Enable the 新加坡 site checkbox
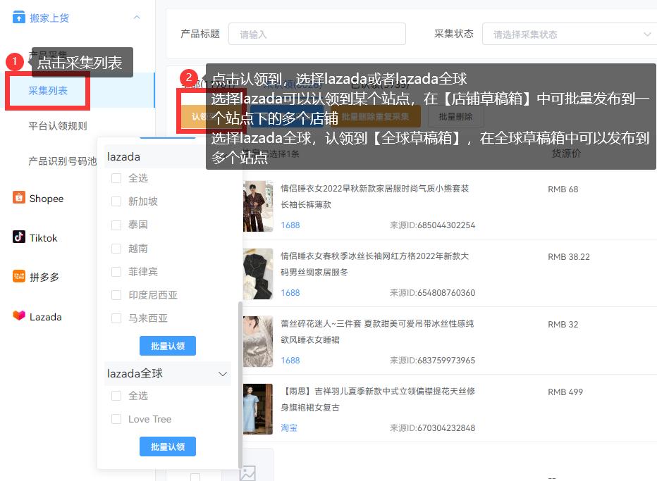 pos(116,201)
